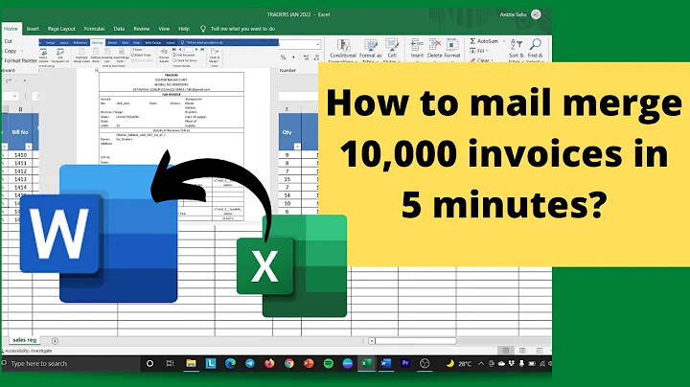Open Premiere Pro from the taskbar
690x387 pixels.
coord(405,363)
